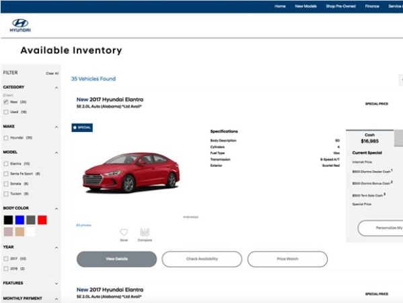The image size is (403, 303).
Task: Check the Santa Fe Sport checkbox
Action: [x=6, y=174]
